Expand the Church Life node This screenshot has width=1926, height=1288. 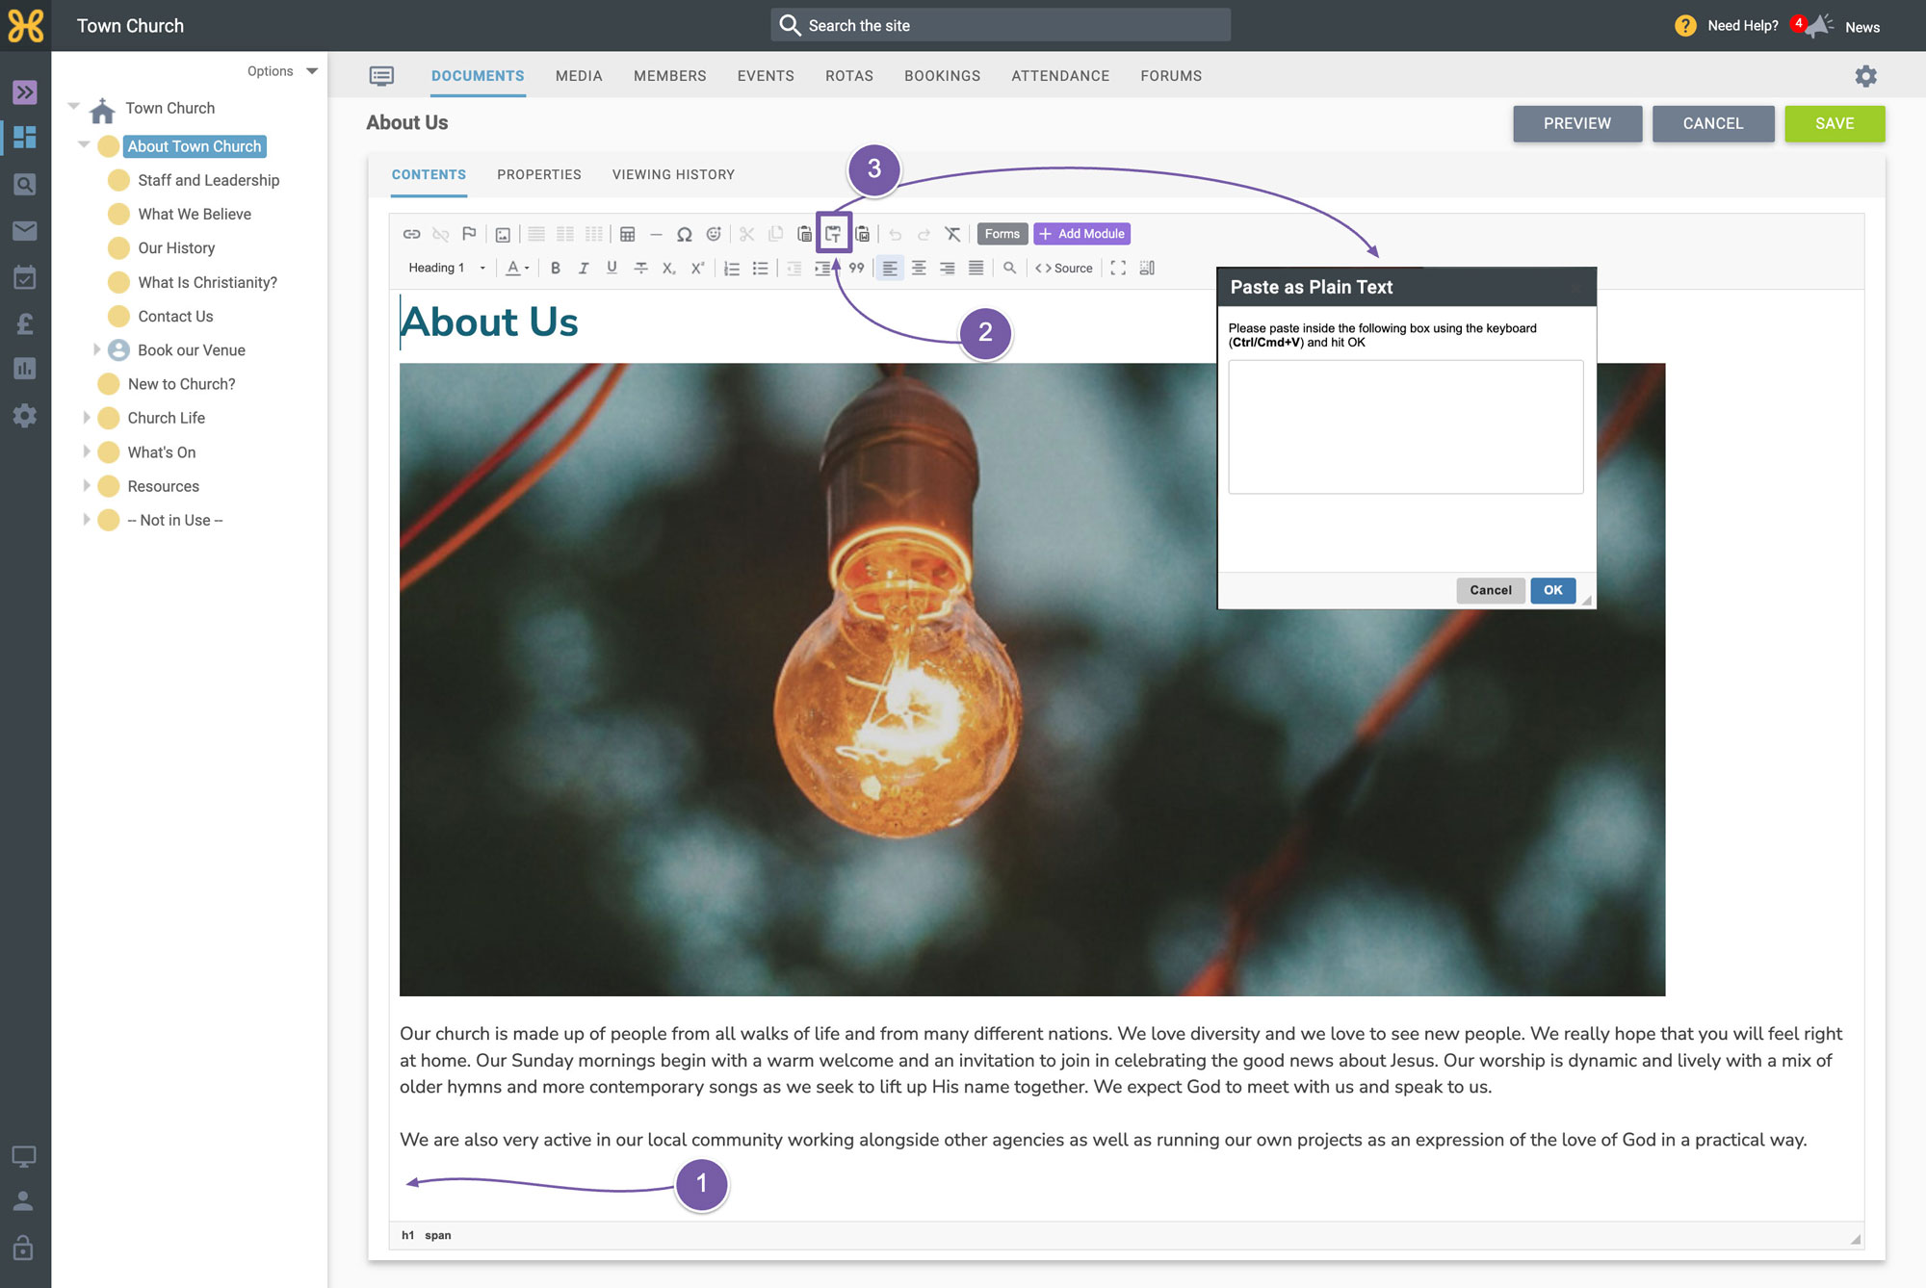click(86, 418)
